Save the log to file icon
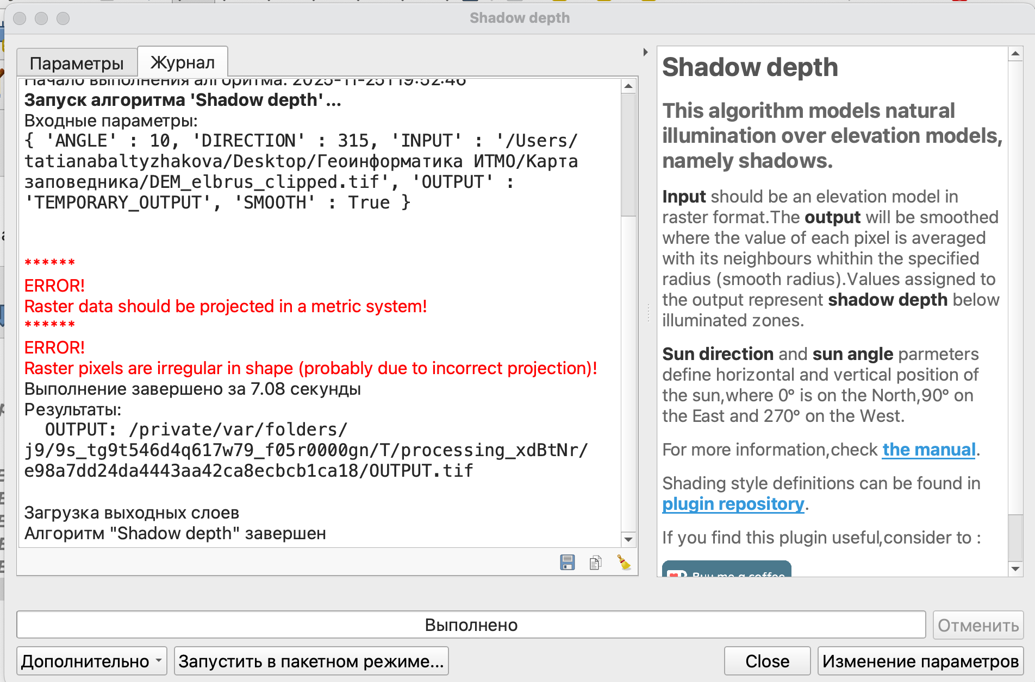Image resolution: width=1035 pixels, height=682 pixels. pos(567,563)
